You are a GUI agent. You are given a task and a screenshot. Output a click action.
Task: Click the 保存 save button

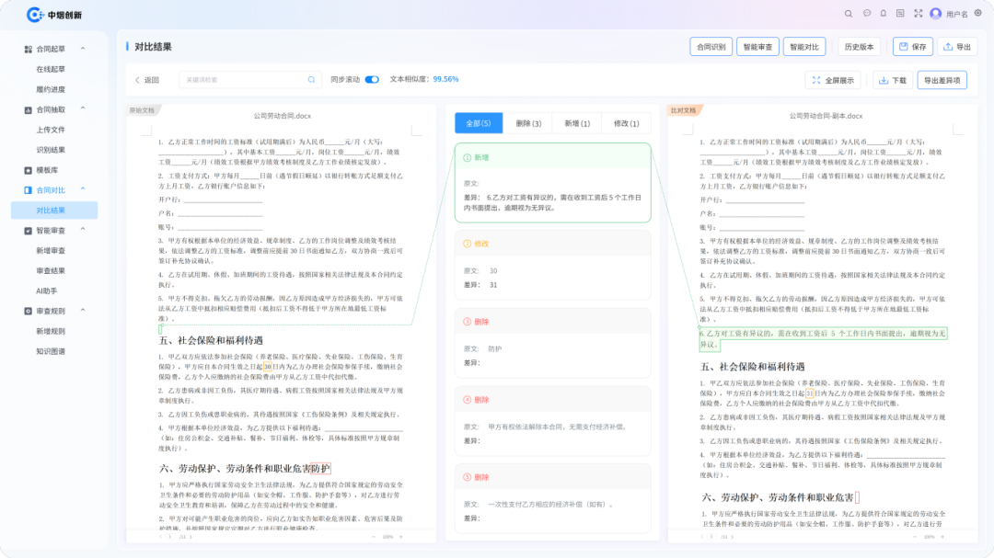tap(913, 47)
